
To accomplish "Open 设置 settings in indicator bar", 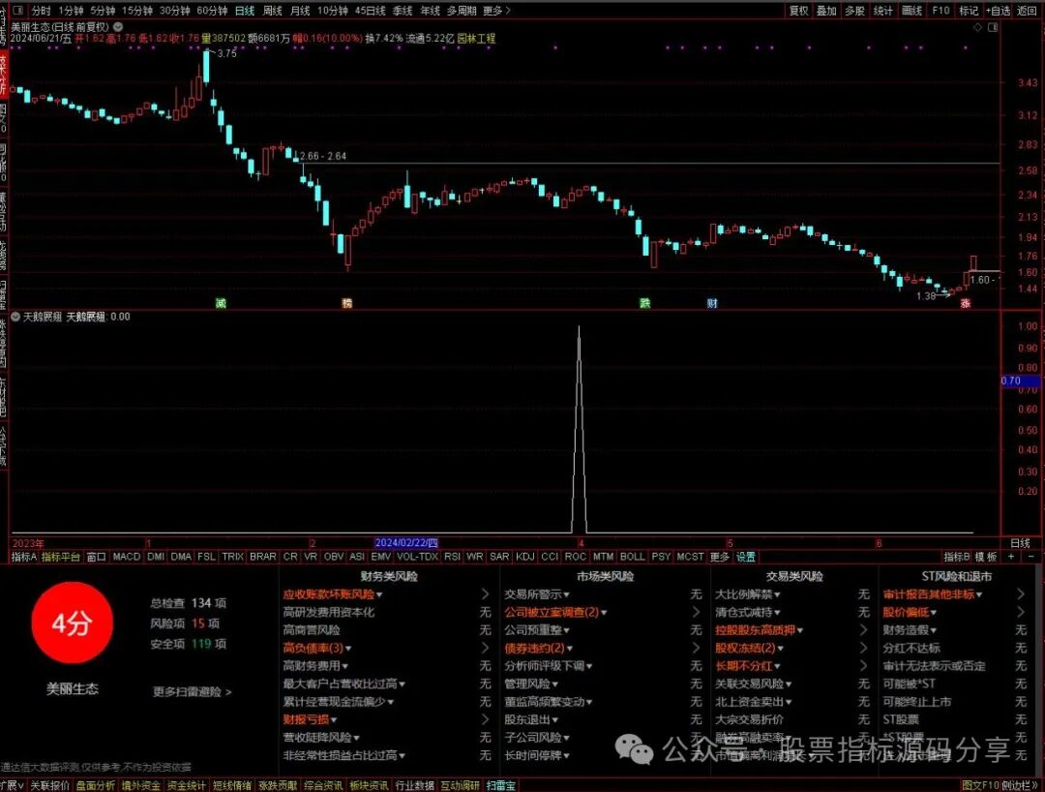I will click(745, 557).
